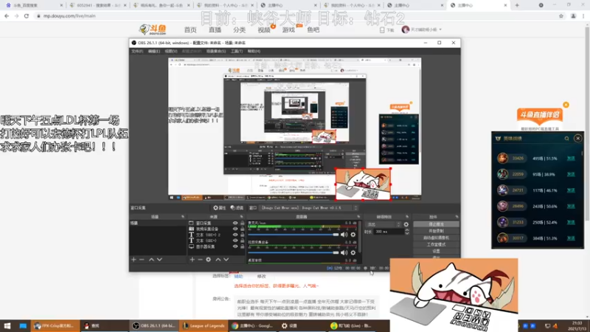Dismiss the 斗鱼直播伴侣 promo with orange X

(566, 105)
